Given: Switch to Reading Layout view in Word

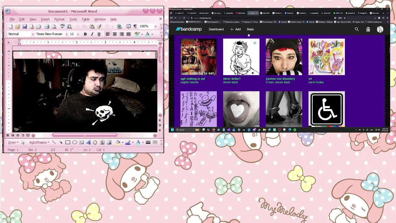Looking at the screenshot, I should pyautogui.click(x=28, y=135).
